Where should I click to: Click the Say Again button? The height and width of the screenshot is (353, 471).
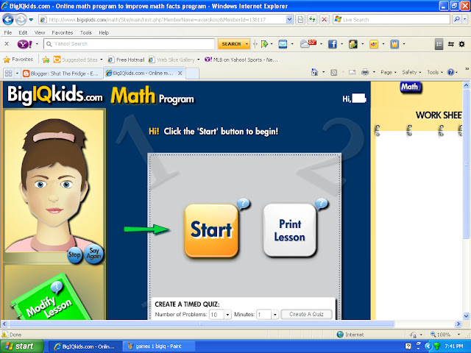tap(93, 254)
